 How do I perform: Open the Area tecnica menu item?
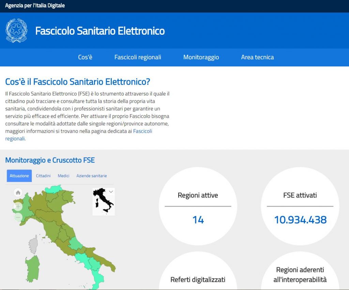(x=257, y=57)
